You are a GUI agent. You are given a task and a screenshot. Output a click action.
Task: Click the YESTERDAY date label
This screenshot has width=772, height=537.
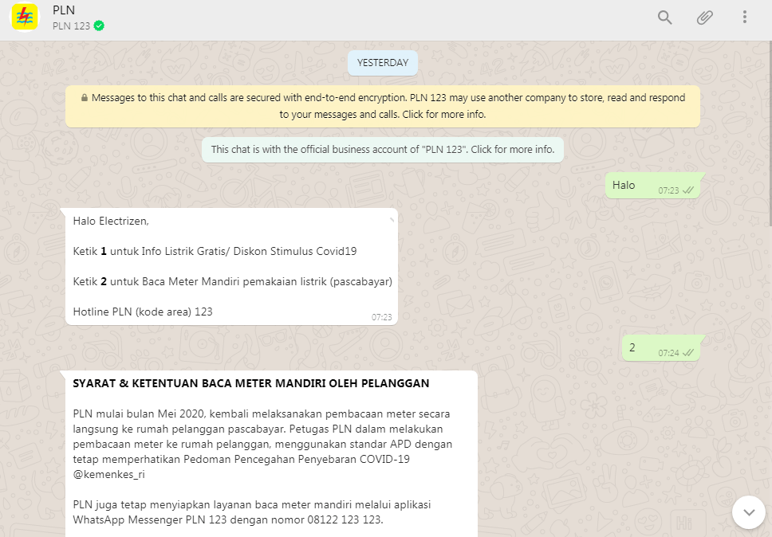383,63
